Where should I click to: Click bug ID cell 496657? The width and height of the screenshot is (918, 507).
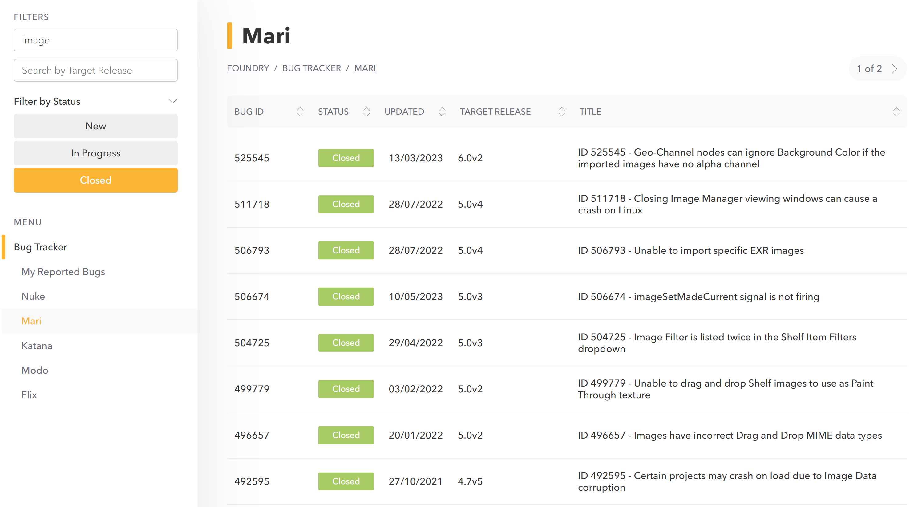252,435
